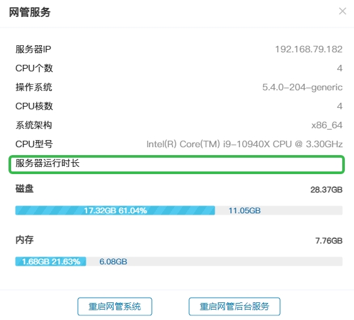The image size is (354, 320).
Task: Close the 网管服务 dialog
Action: click(342, 11)
